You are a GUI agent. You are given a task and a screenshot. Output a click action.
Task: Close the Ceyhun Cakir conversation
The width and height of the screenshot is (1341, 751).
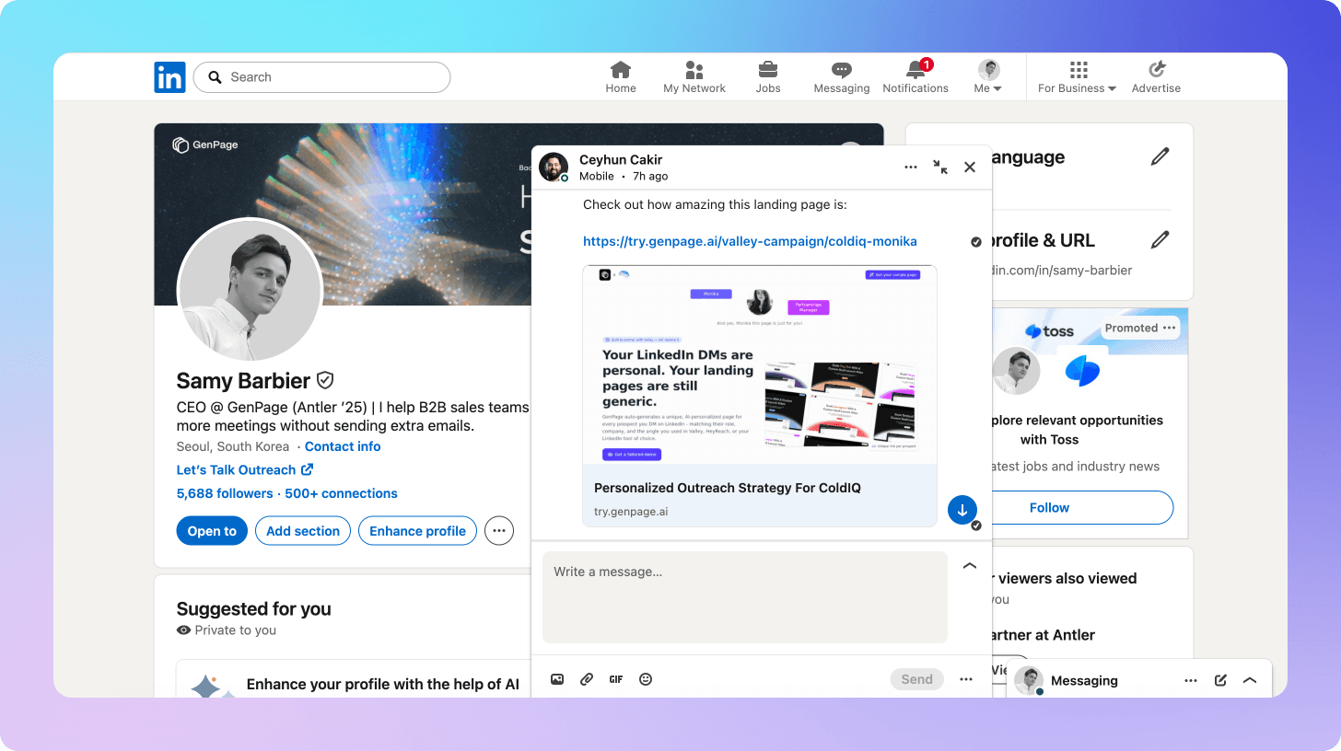pyautogui.click(x=970, y=168)
